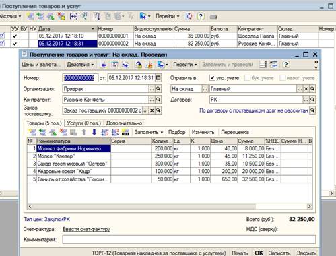Click the supplier debt not calculated link
Viewport: 336px width, 256px height.
(x=254, y=110)
